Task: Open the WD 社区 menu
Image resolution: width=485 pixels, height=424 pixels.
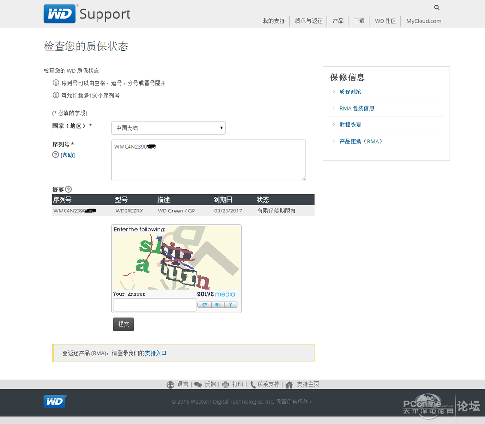Action: (385, 21)
